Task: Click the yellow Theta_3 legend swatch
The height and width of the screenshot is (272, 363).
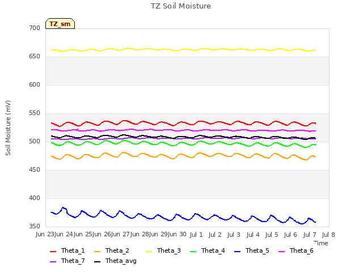Action: click(149, 252)
